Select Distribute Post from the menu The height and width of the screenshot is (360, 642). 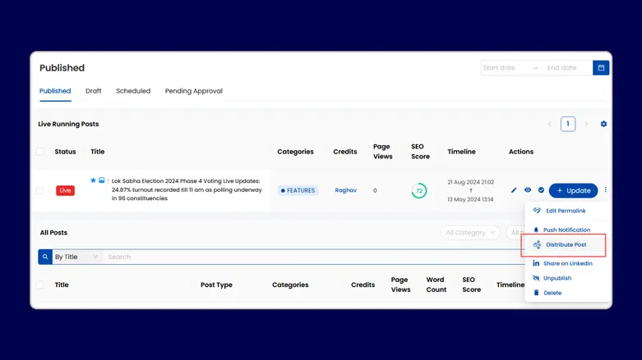(565, 245)
